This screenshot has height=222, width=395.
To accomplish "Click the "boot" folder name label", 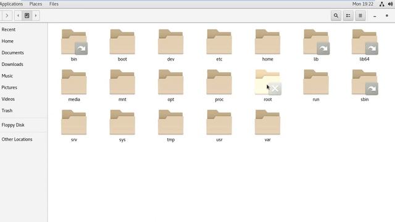I will pyautogui.click(x=122, y=59).
